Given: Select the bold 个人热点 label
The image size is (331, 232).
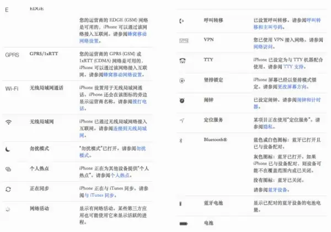Looking at the screenshot, I should point(39,168).
